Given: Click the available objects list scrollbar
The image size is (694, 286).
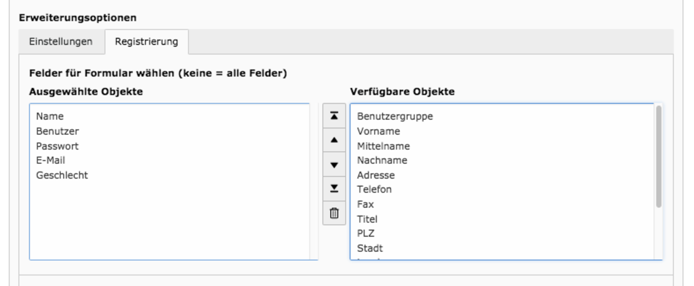Looking at the screenshot, I should click(659, 156).
